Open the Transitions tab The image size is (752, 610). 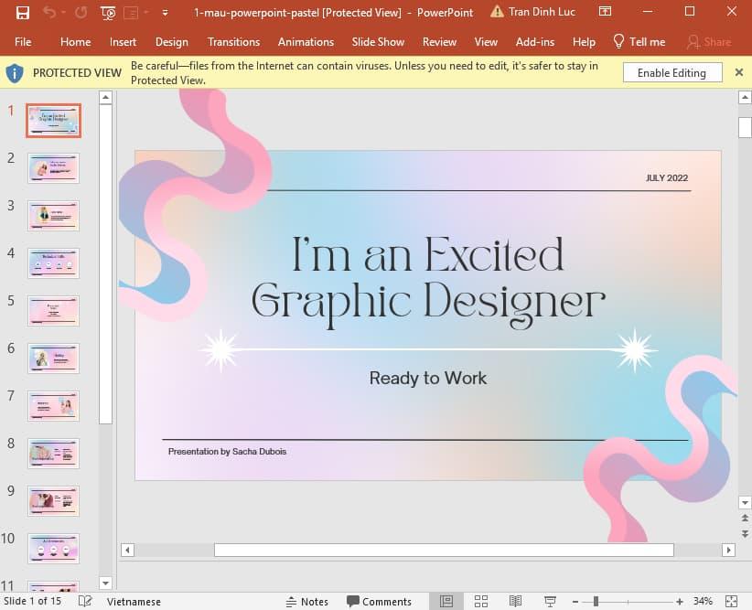[x=233, y=42]
